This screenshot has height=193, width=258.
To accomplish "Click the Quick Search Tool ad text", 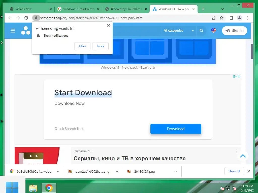I will [x=69, y=129].
